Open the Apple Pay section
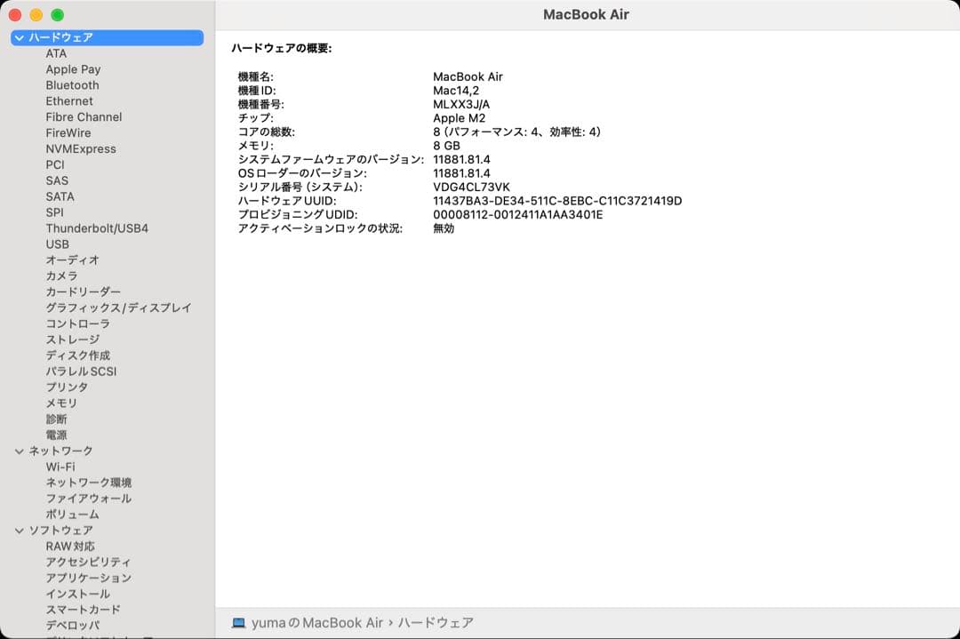Image resolution: width=960 pixels, height=639 pixels. click(73, 68)
